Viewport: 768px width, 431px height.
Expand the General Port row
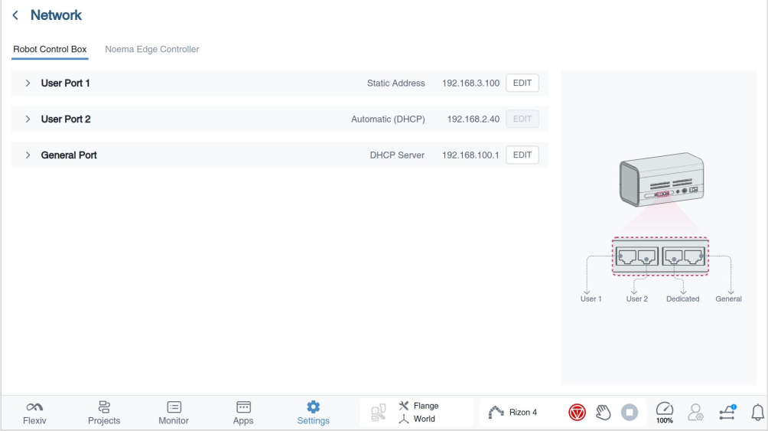click(x=28, y=155)
